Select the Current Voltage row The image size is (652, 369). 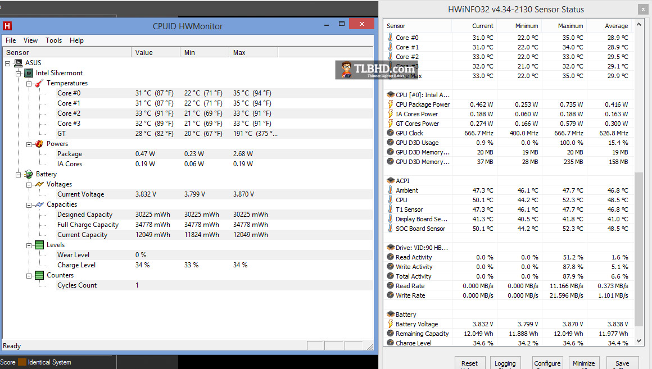pyautogui.click(x=215, y=194)
